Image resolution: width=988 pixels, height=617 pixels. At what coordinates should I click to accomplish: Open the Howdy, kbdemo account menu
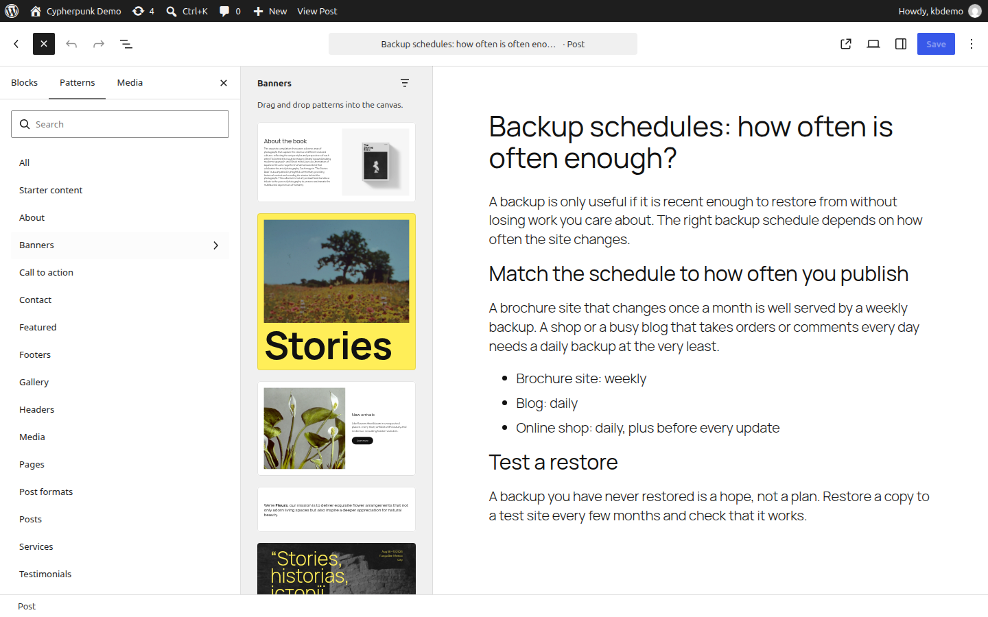point(939,11)
